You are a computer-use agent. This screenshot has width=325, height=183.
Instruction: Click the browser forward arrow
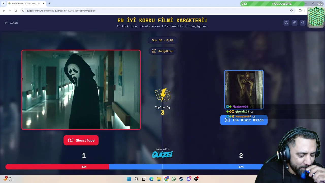10,11
